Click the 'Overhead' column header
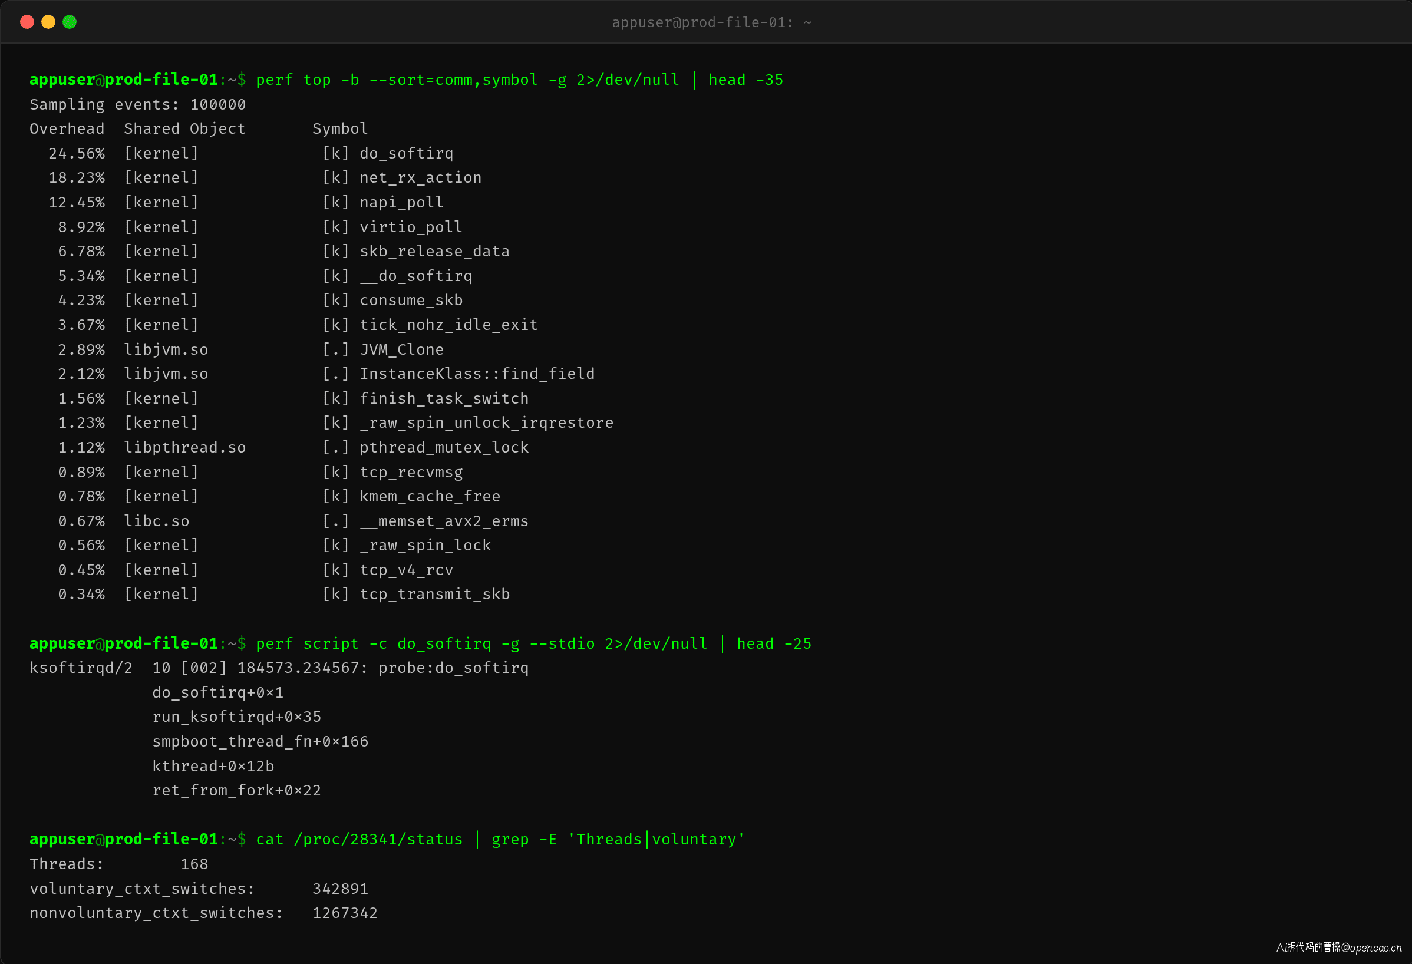 67,129
